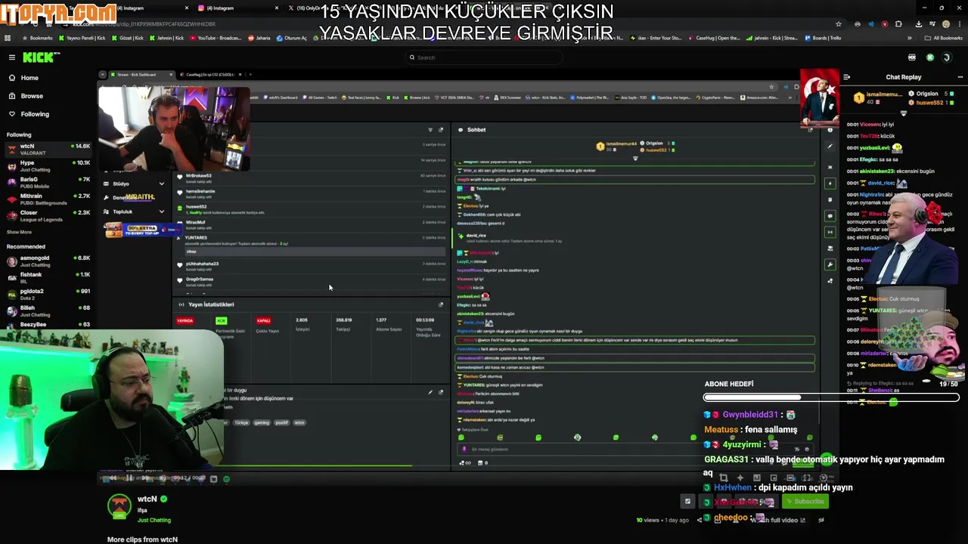Image resolution: width=968 pixels, height=544 pixels.
Task: Select the Türkçe stream tag
Action: (241, 422)
